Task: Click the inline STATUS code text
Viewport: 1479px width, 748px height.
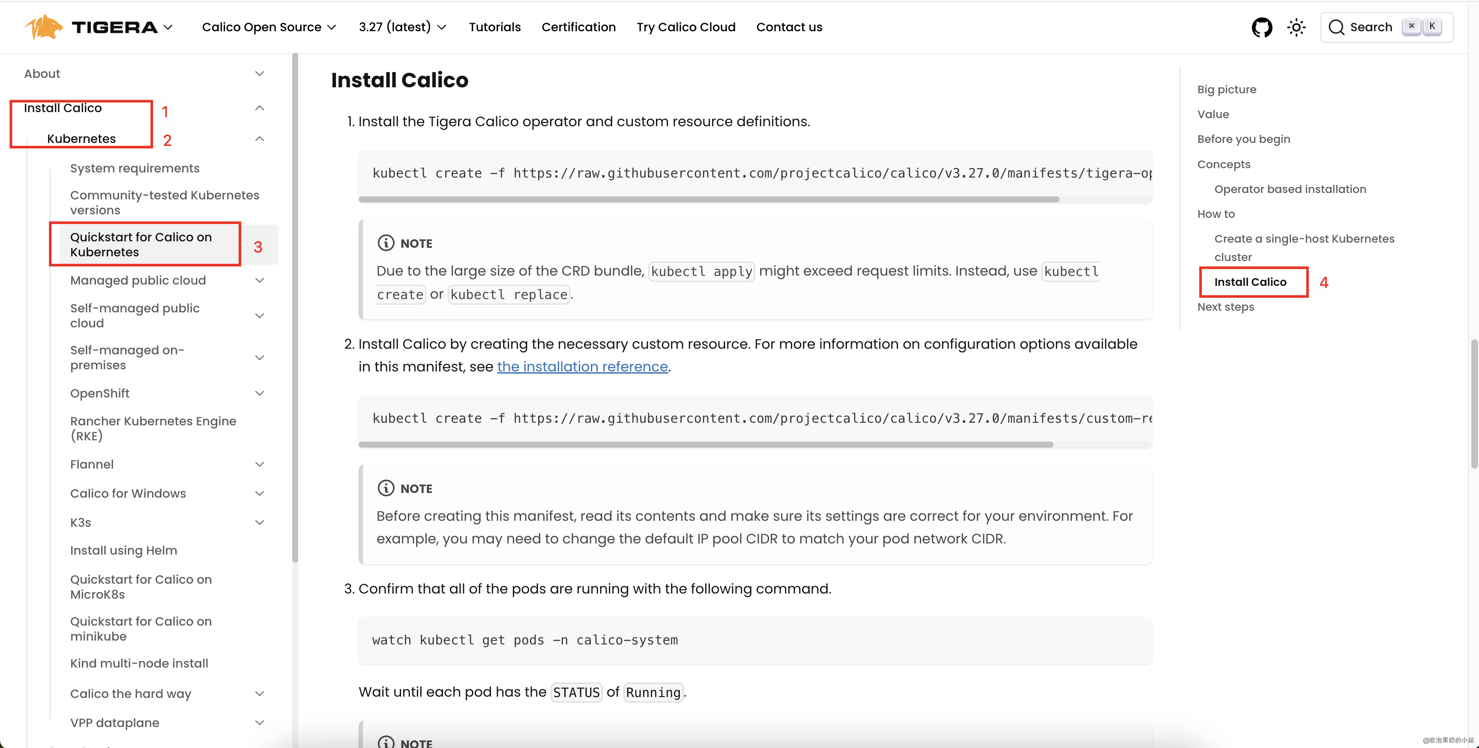Action: click(x=576, y=692)
